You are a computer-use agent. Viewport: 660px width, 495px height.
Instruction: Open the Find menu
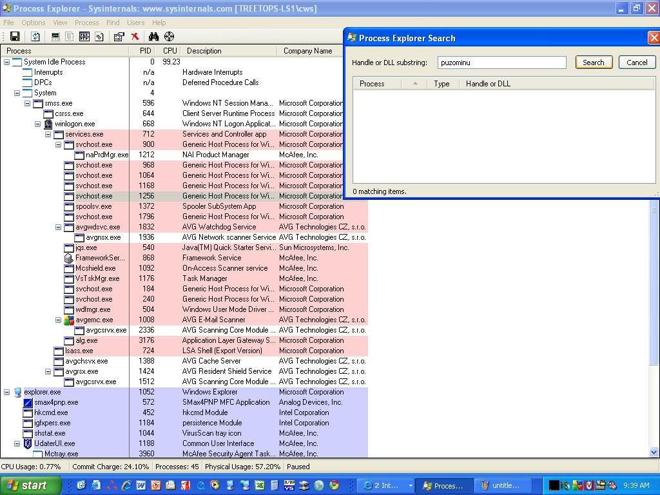tap(113, 23)
